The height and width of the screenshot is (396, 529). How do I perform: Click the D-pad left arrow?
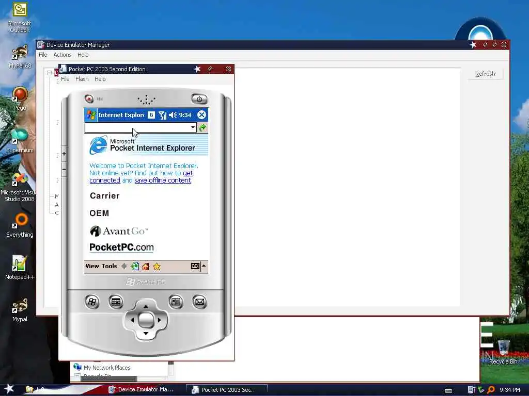tap(132, 320)
